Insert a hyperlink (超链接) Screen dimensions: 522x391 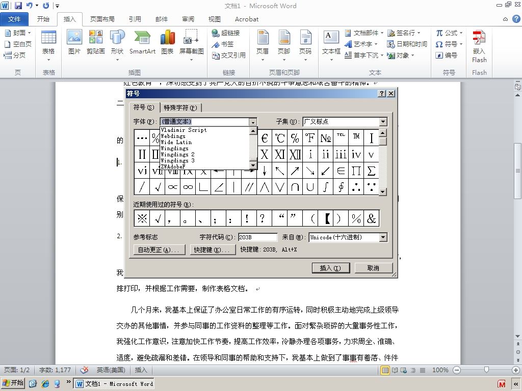click(x=226, y=33)
